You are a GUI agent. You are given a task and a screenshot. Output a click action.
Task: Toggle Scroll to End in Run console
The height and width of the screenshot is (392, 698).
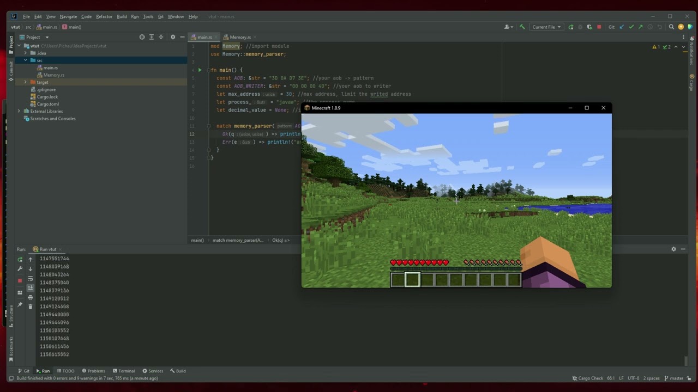click(30, 287)
